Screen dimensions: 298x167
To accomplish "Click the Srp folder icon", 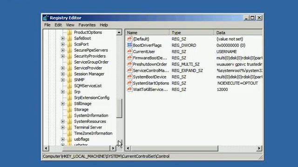I will [69, 92].
